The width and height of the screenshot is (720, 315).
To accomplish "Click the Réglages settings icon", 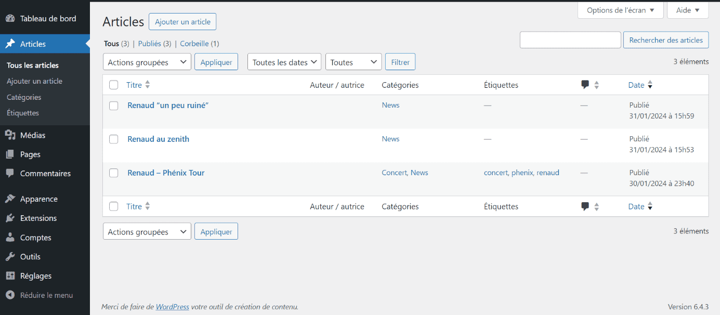I will pos(10,276).
